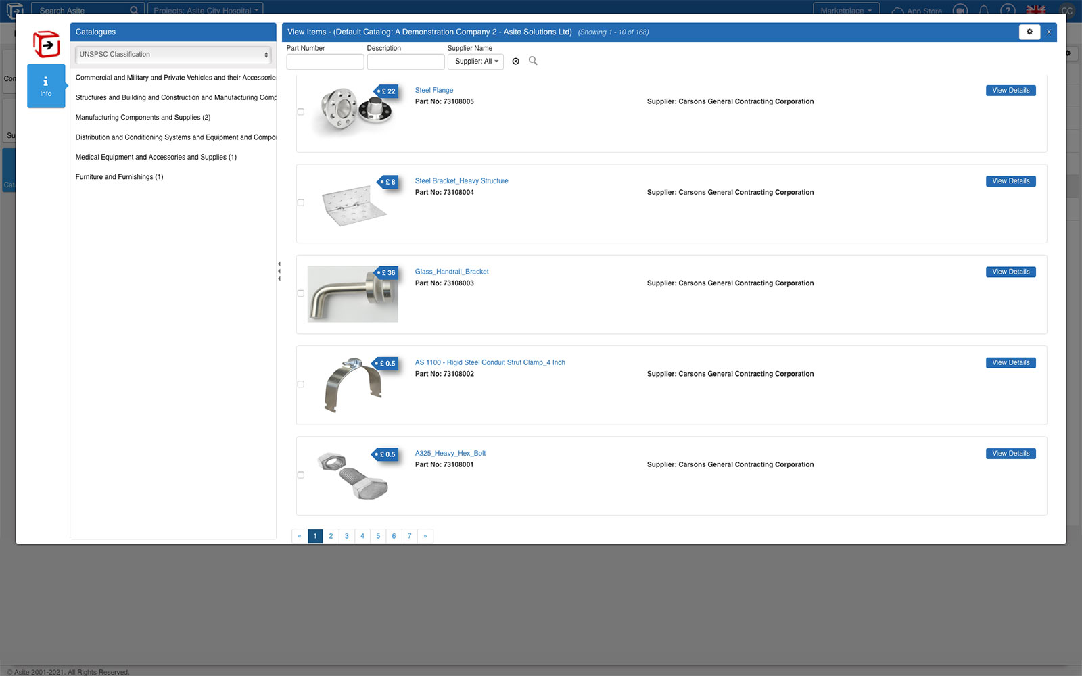This screenshot has width=1082, height=676.
Task: Click the Glass Handrail Bracket product thumbnail
Action: [x=353, y=294]
